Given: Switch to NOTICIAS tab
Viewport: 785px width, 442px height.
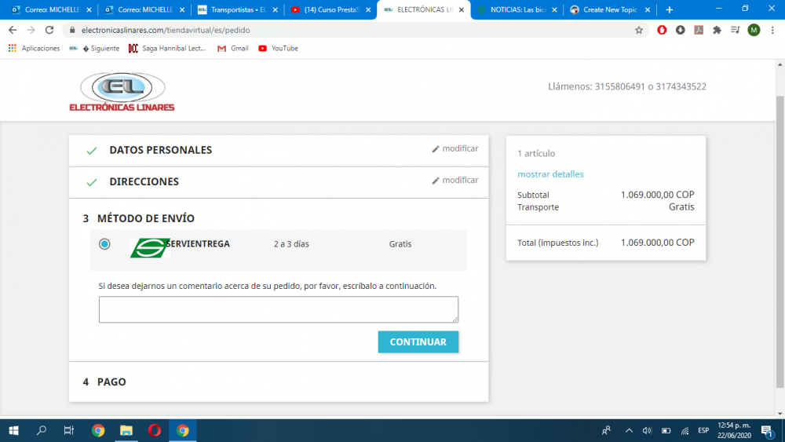Looking at the screenshot, I should coord(517,10).
